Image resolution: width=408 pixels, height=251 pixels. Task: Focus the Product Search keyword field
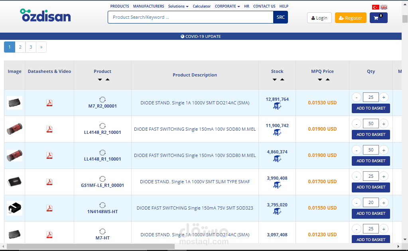[x=191, y=17]
